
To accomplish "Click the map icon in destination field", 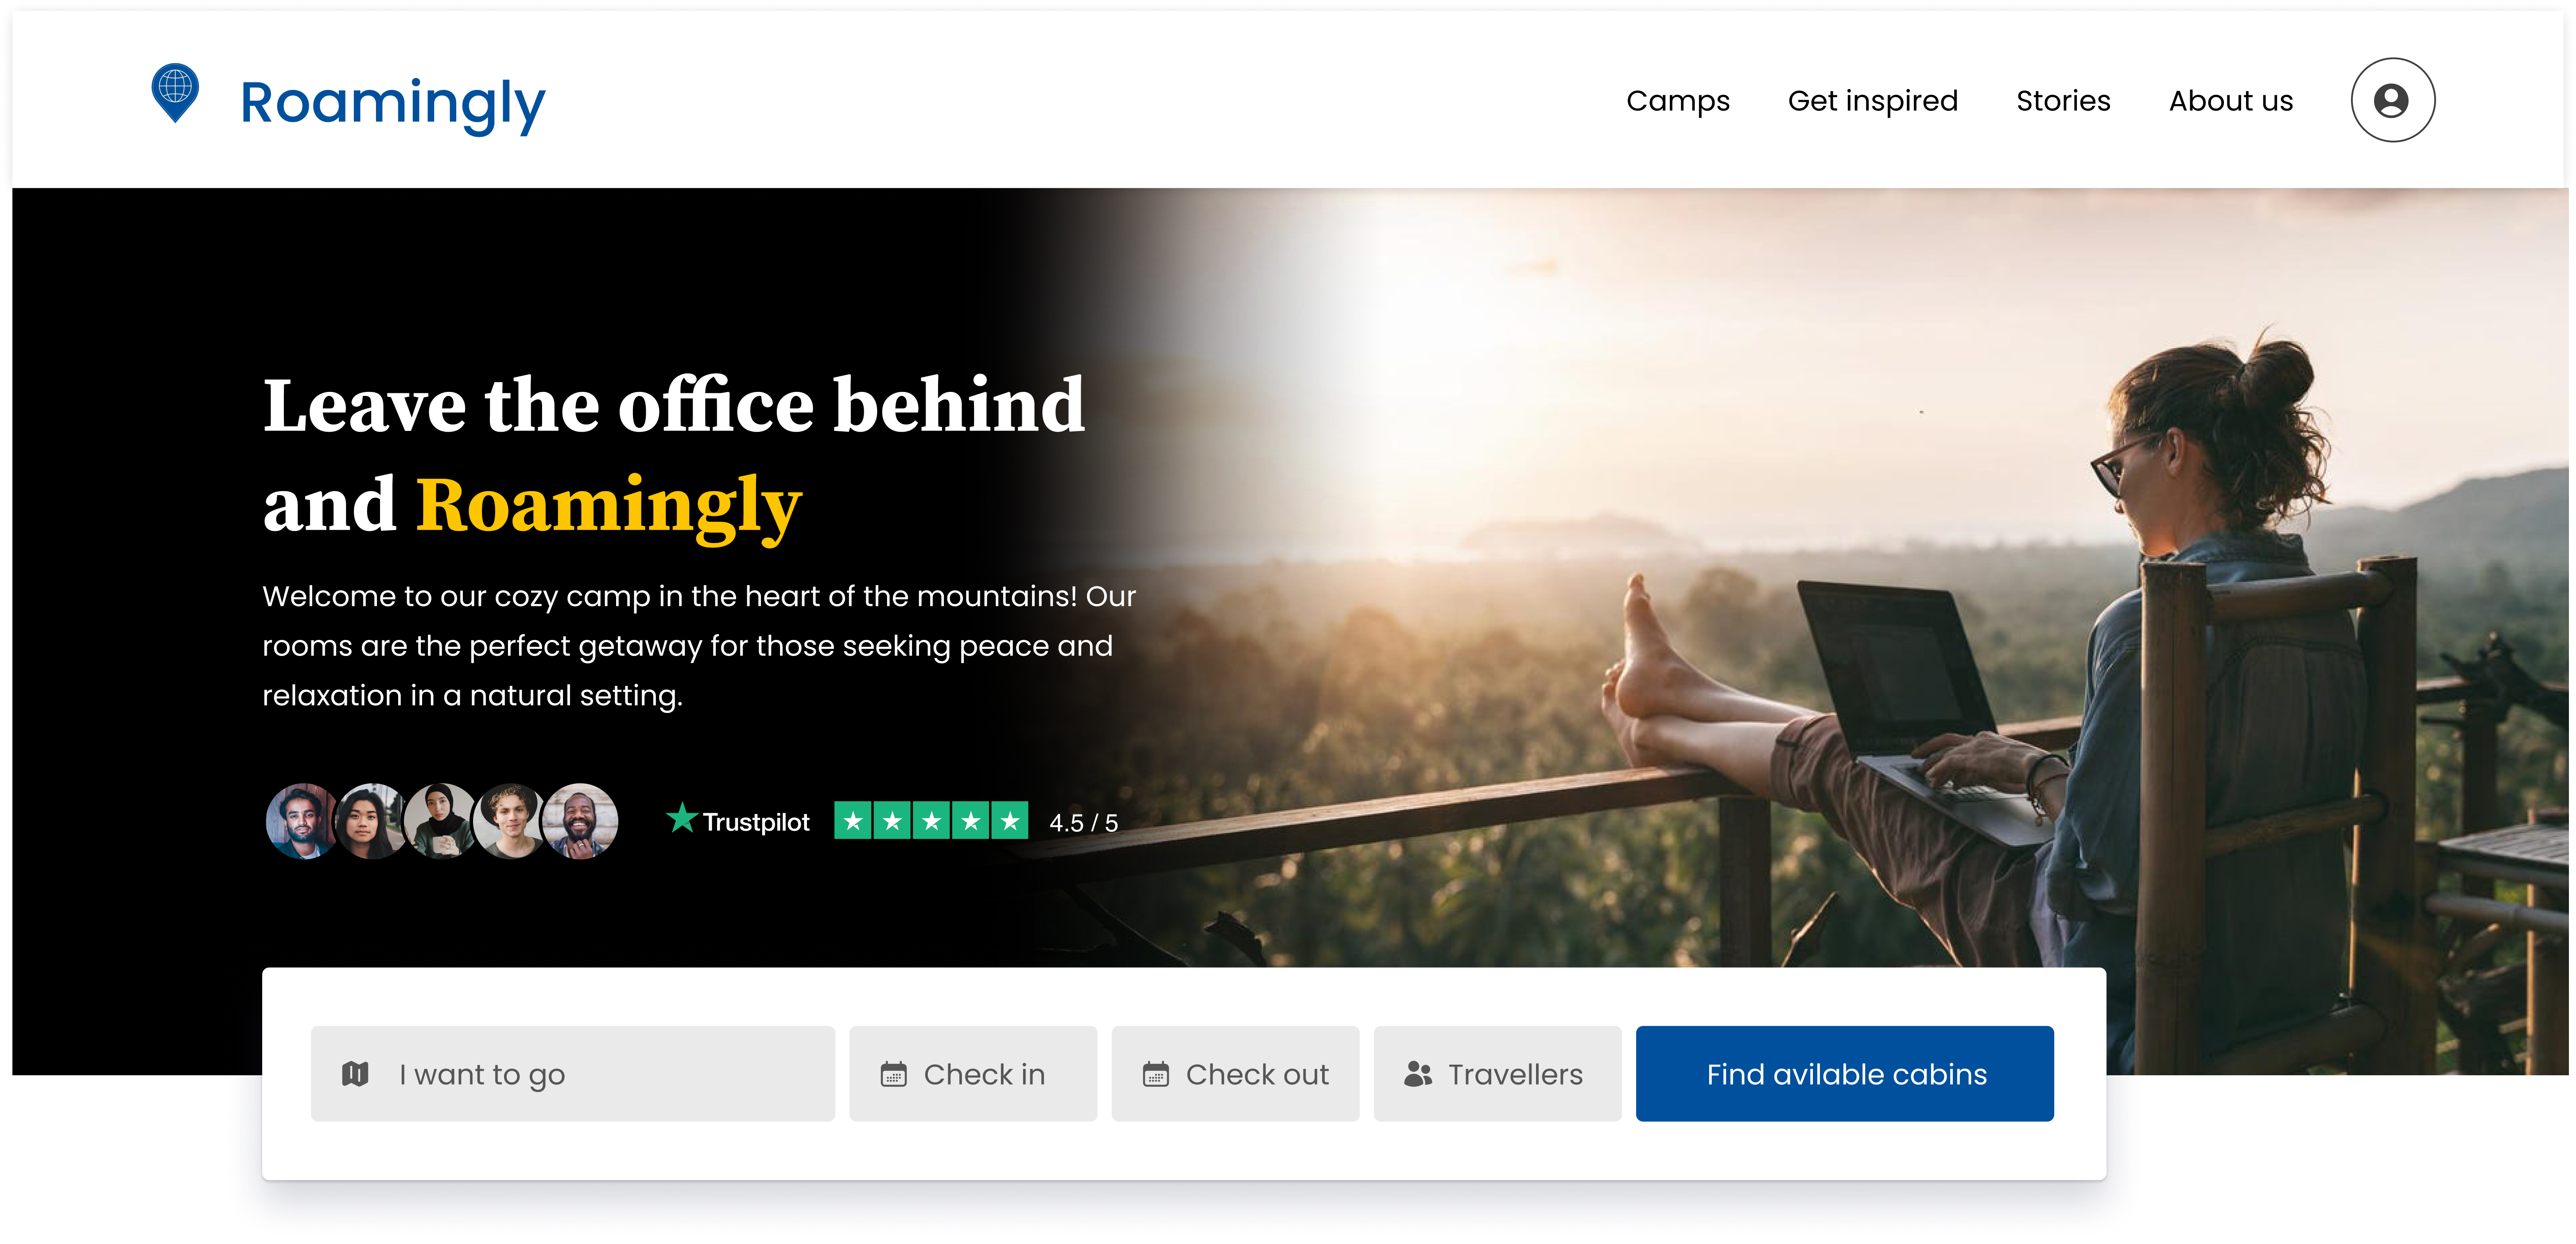I will click(355, 1074).
